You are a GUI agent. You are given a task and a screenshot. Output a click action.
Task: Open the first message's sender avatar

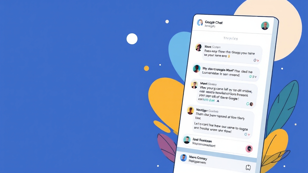click(199, 47)
